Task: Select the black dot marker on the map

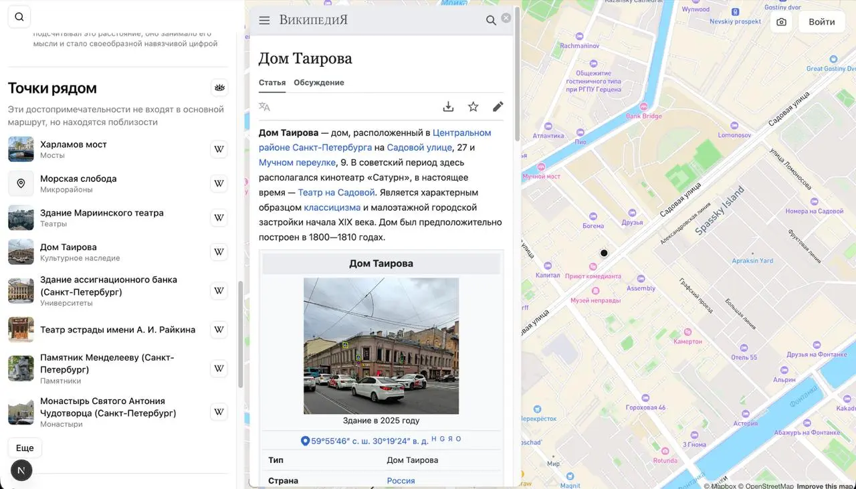Action: [x=604, y=253]
